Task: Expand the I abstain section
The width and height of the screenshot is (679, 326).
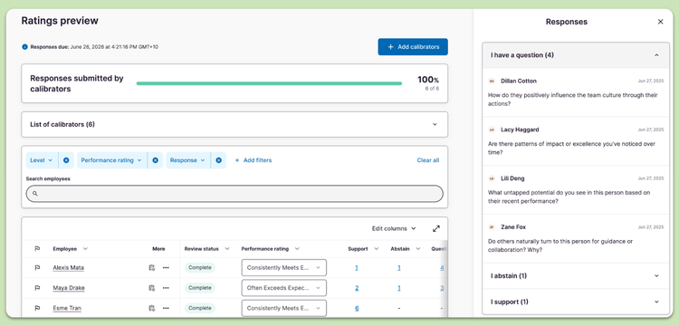Action: coord(576,276)
